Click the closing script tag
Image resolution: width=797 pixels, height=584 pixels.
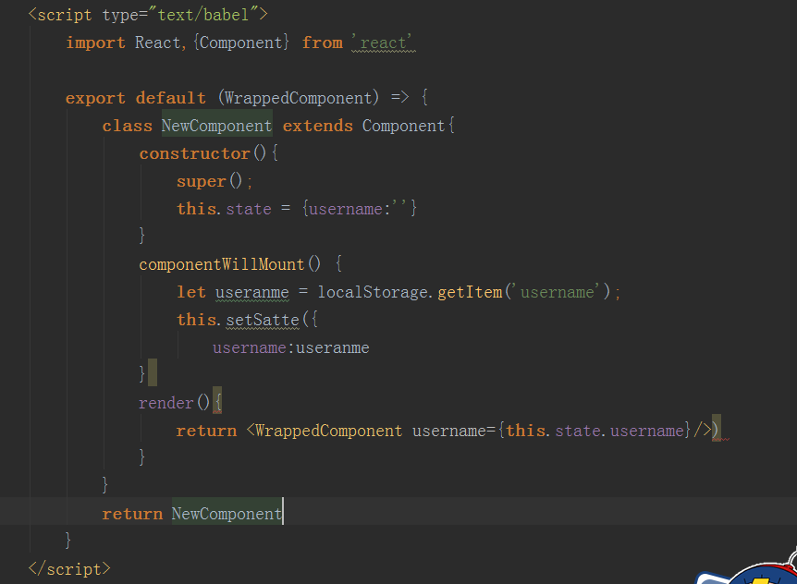pyautogui.click(x=69, y=568)
